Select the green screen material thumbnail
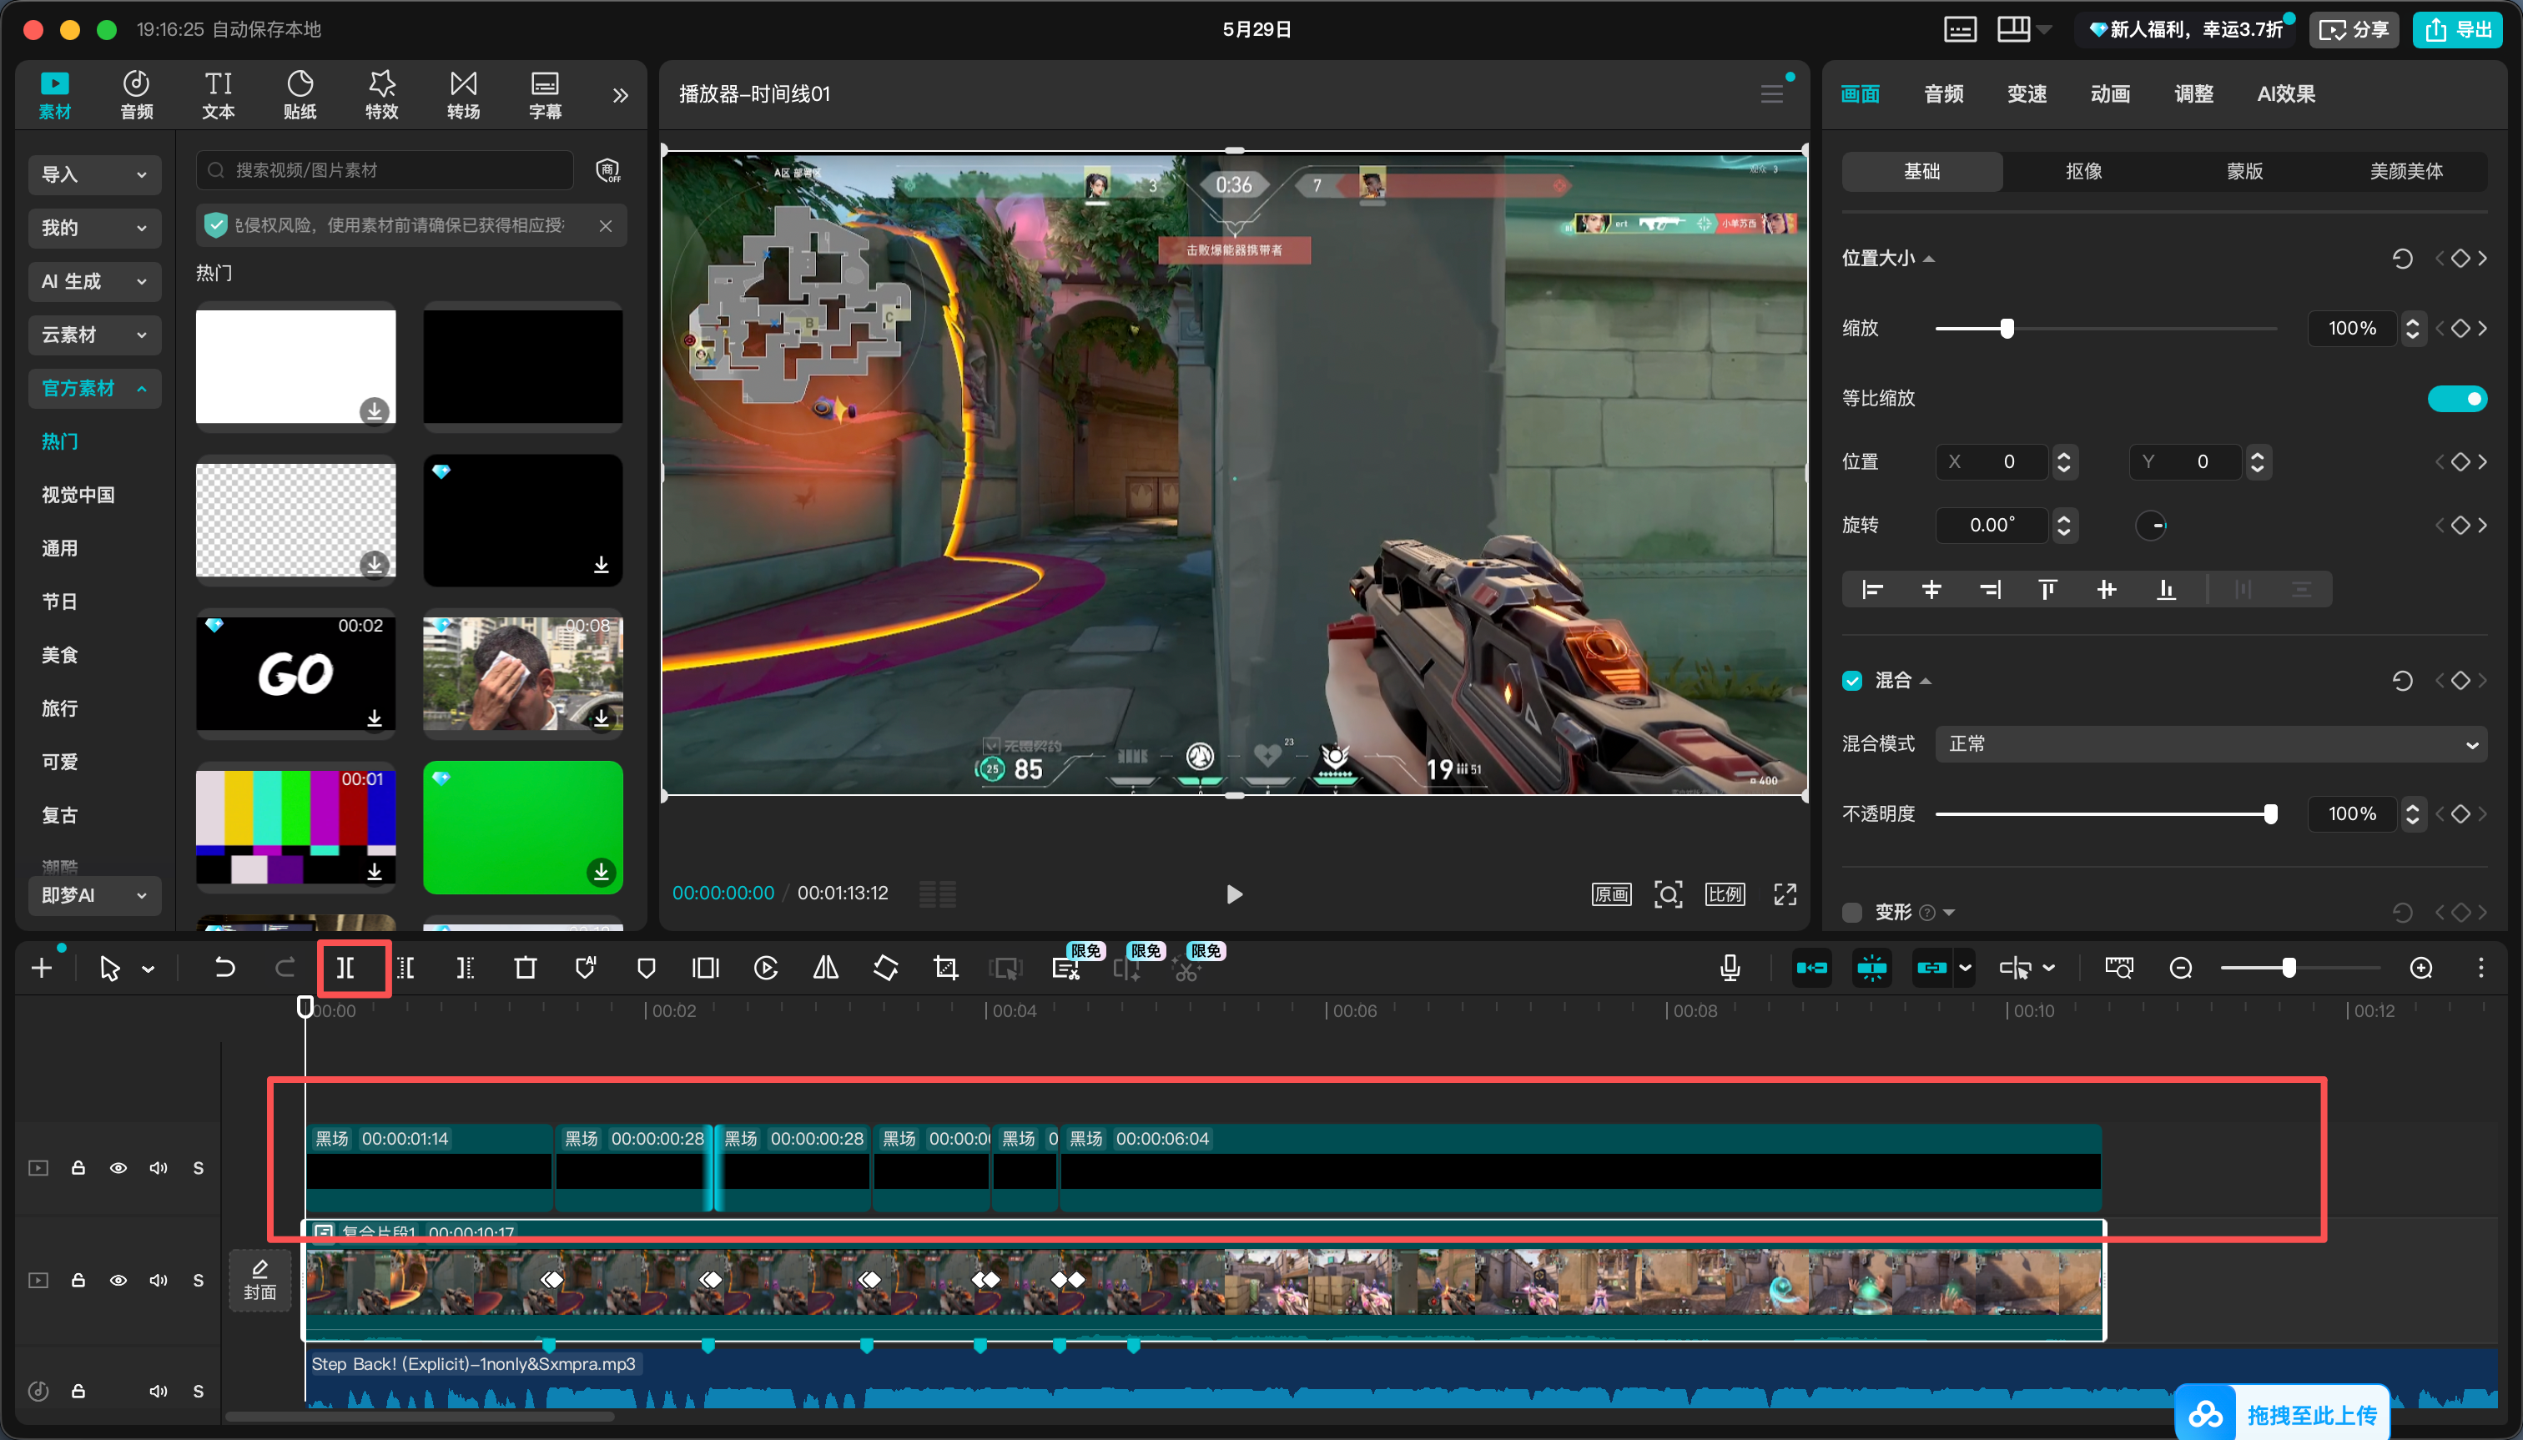 point(523,828)
